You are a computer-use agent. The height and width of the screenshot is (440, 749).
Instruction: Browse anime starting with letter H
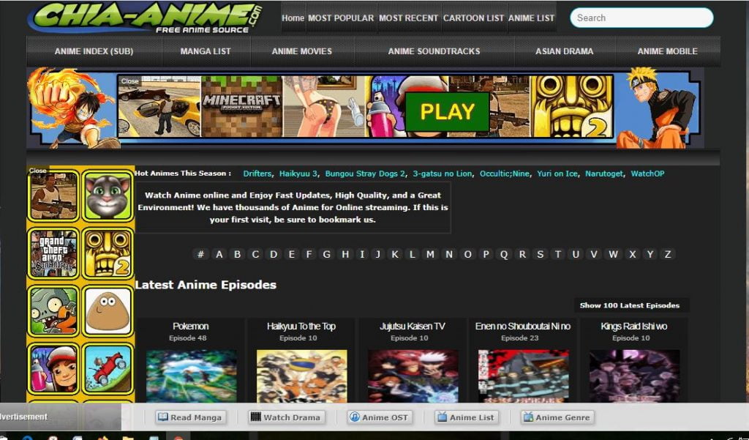pos(345,254)
